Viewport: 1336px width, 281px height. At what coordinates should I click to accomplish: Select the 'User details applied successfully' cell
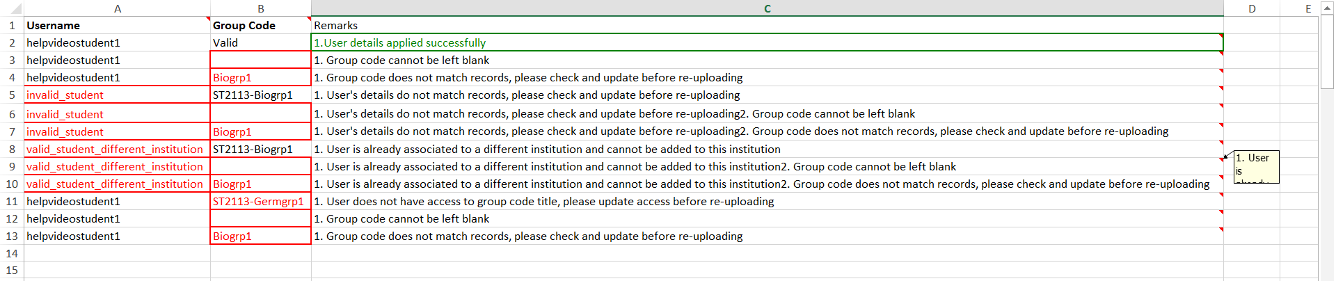tap(767, 43)
